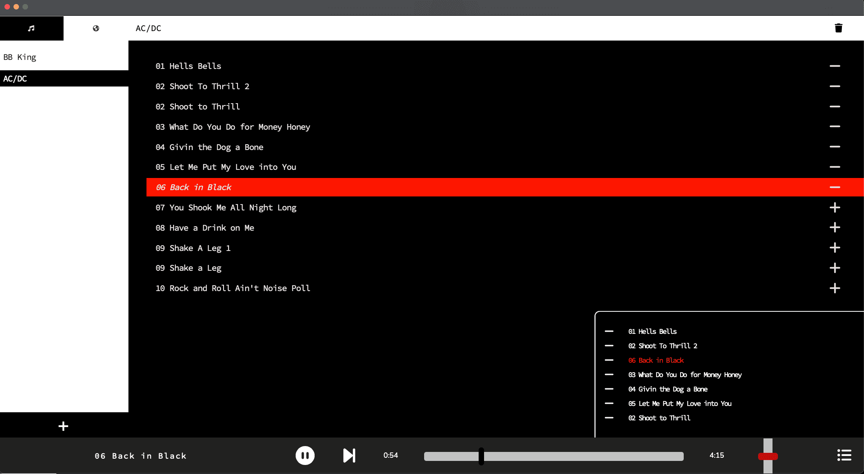The height and width of the screenshot is (474, 864).
Task: Select 09 Shake a Leg track
Action: click(188, 268)
